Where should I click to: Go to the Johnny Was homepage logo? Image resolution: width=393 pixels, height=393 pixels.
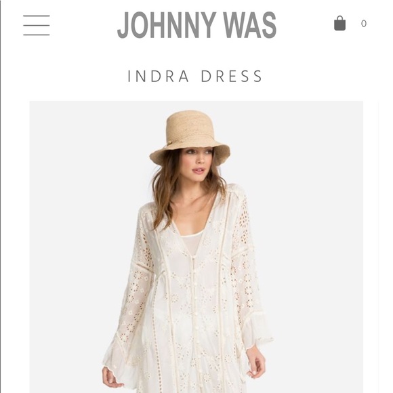click(196, 24)
